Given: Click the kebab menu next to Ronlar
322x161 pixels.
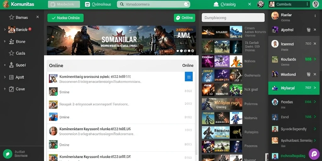Looking at the screenshot, I should pos(315,16).
